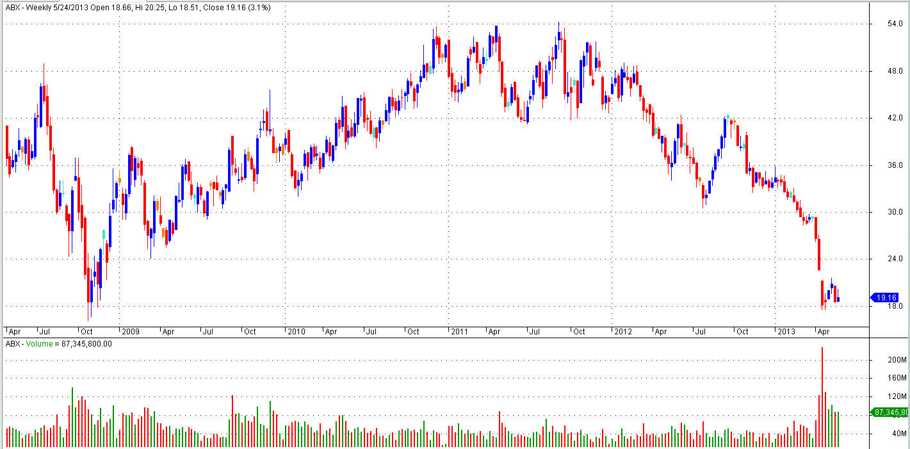Click the 40M volume axis label

pyautogui.click(x=898, y=434)
